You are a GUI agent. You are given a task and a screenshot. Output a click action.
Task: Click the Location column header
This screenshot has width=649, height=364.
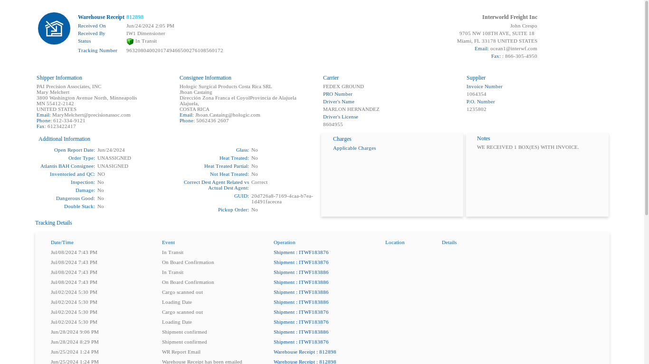(x=395, y=242)
